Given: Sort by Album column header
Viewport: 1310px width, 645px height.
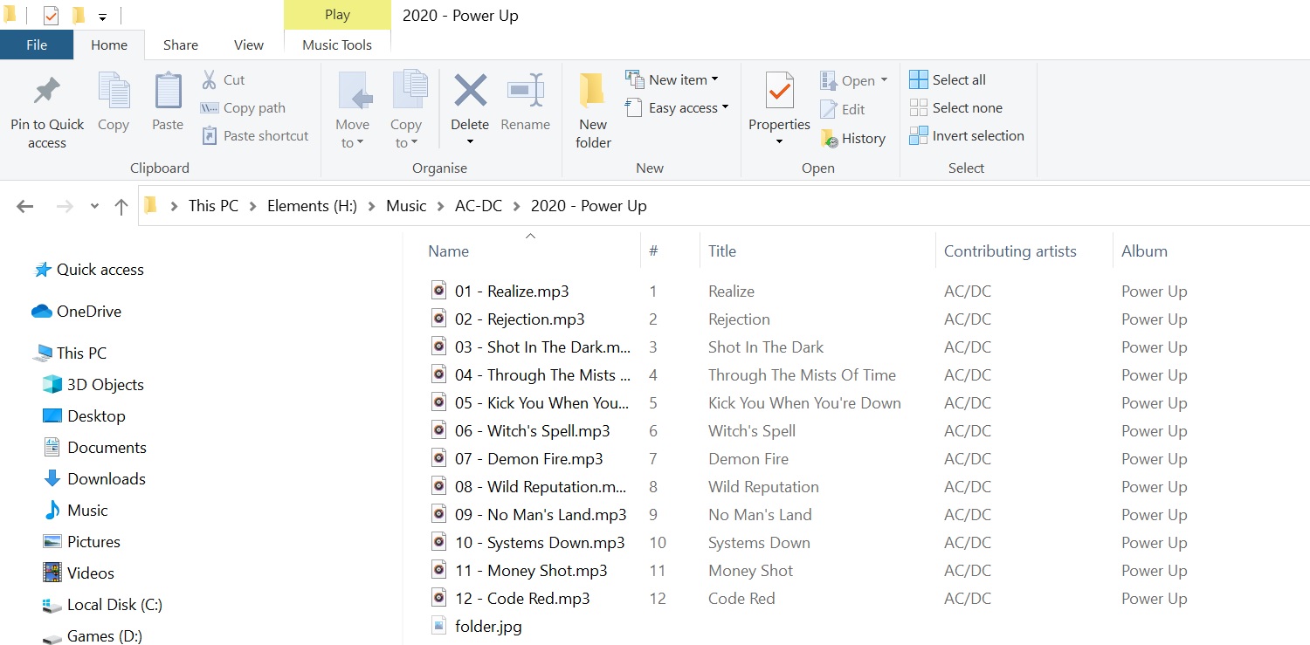Looking at the screenshot, I should 1144,251.
